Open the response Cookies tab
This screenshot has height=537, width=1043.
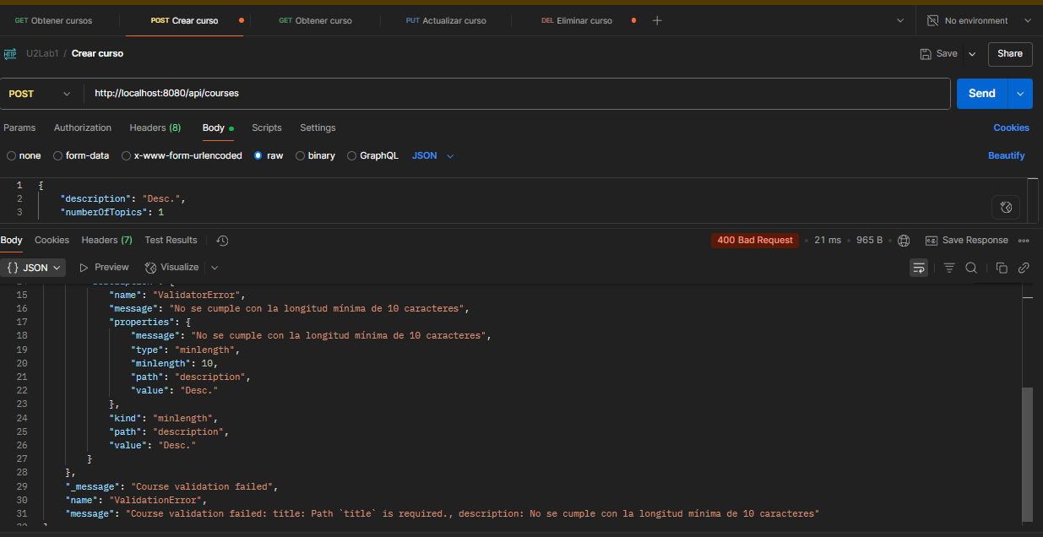(52, 240)
